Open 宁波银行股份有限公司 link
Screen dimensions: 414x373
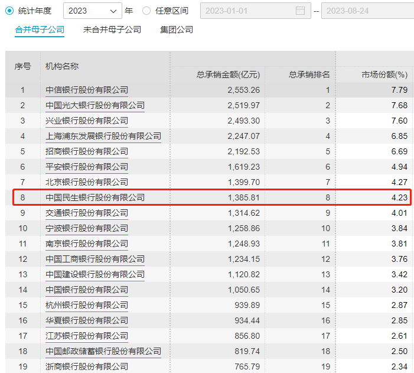click(87, 228)
